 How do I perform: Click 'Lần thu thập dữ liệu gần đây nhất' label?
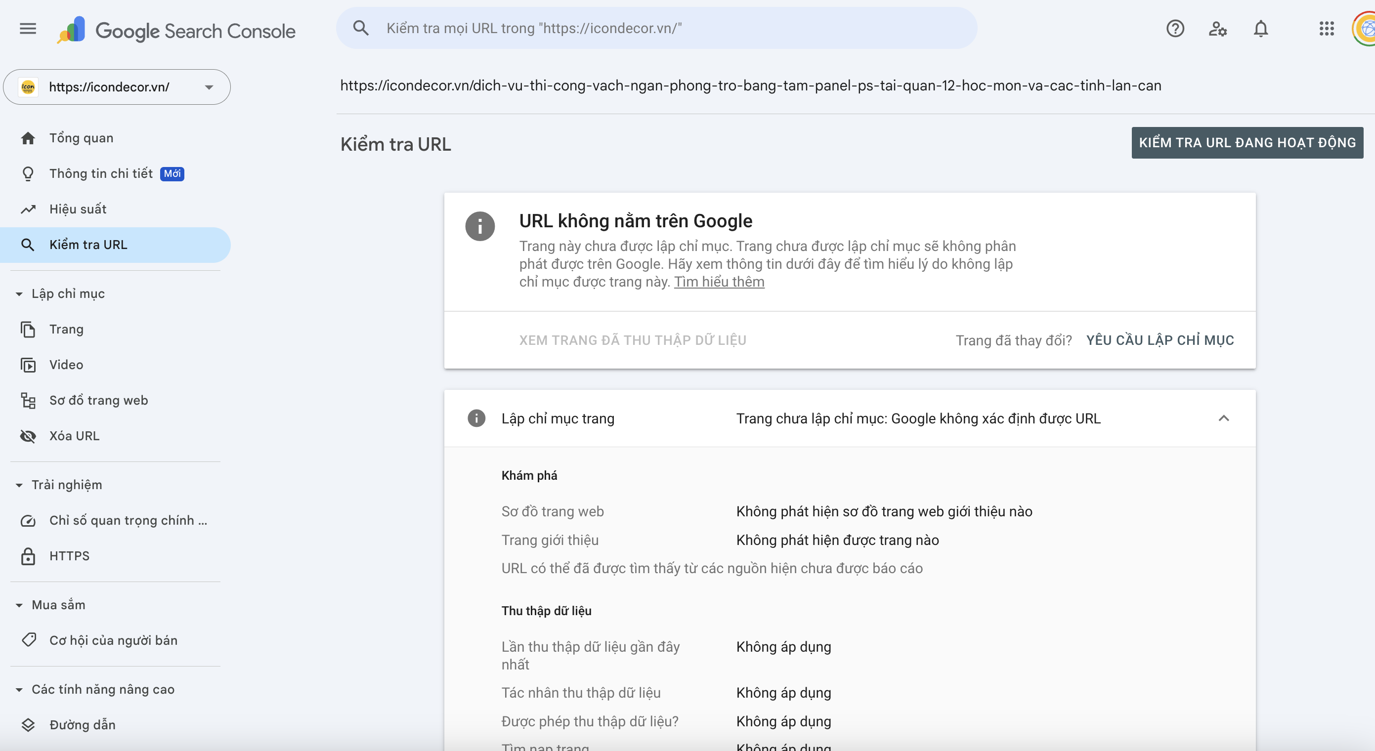tap(590, 656)
